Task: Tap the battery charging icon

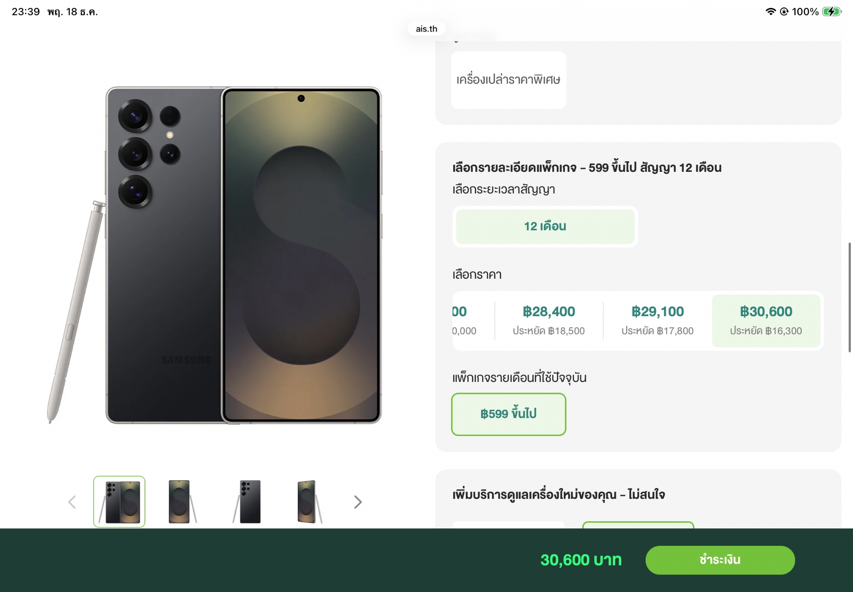Action: (831, 12)
